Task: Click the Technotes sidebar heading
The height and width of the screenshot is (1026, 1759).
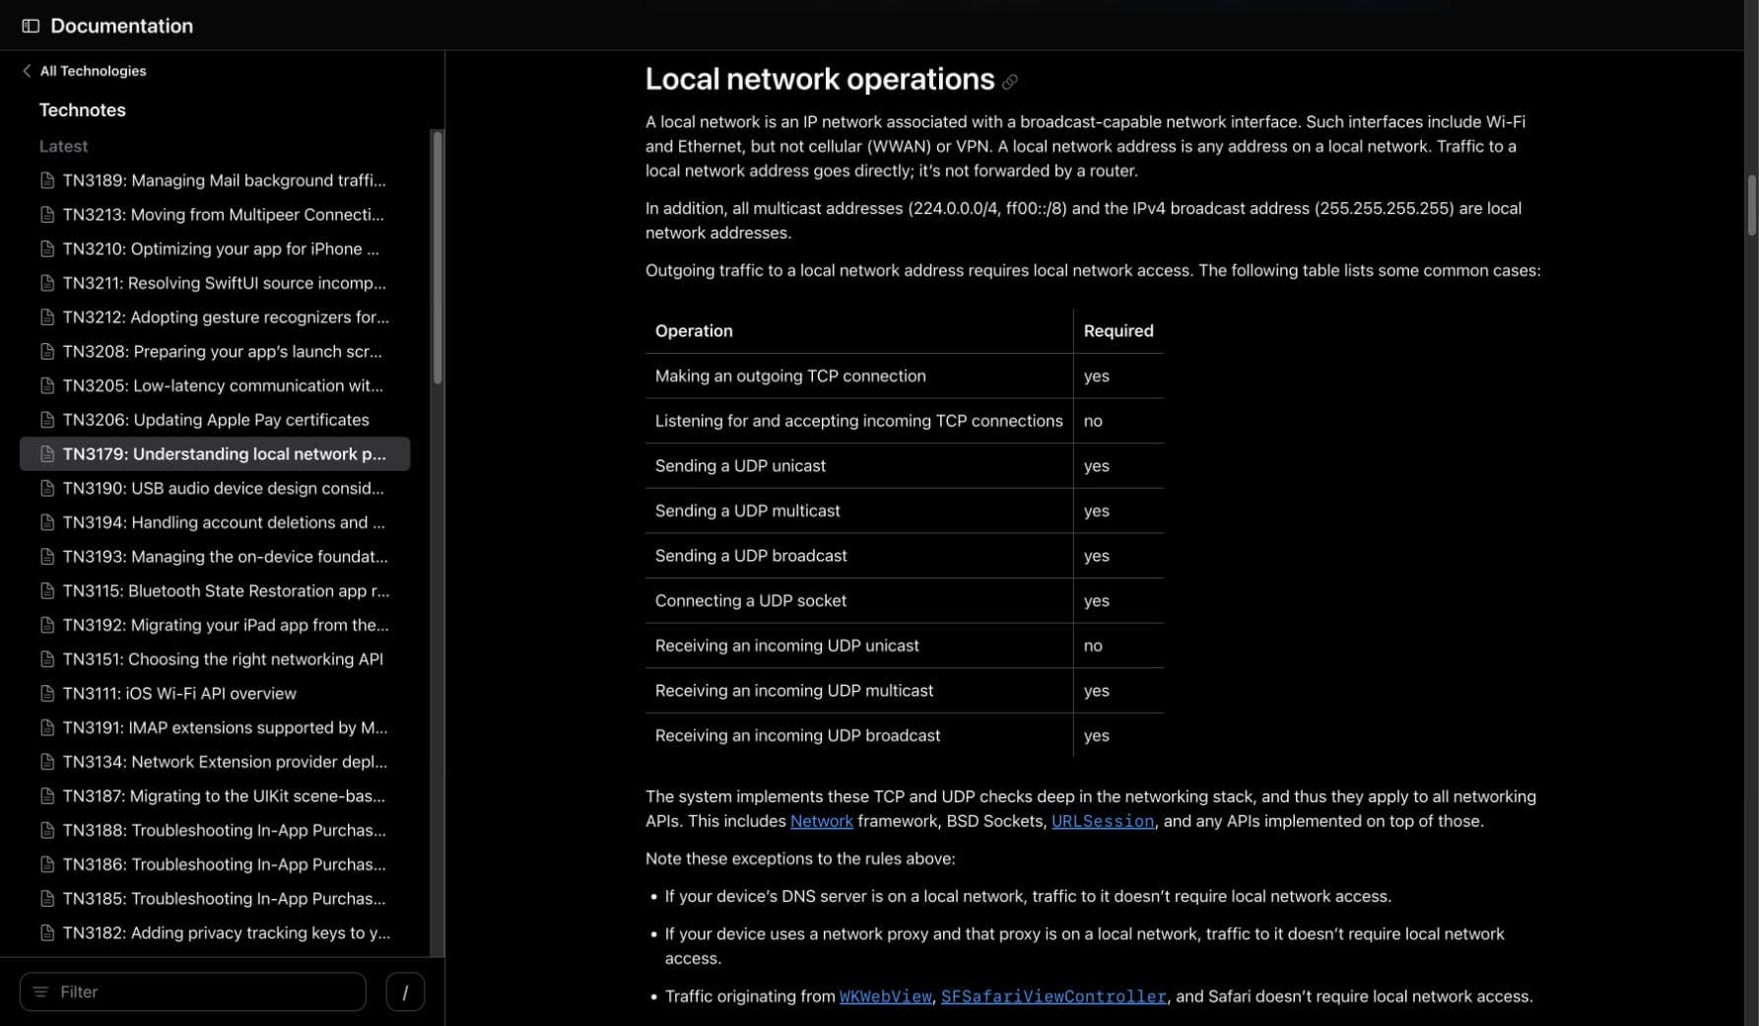Action: click(83, 110)
